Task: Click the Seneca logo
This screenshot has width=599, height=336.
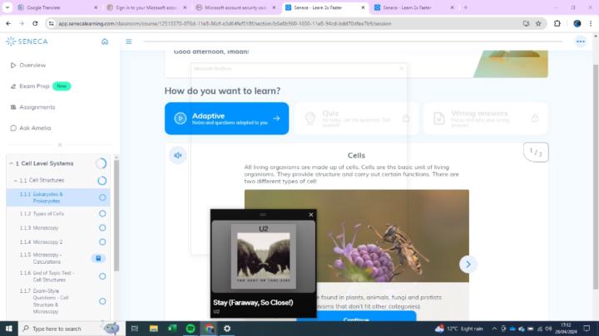Action: pyautogui.click(x=27, y=41)
